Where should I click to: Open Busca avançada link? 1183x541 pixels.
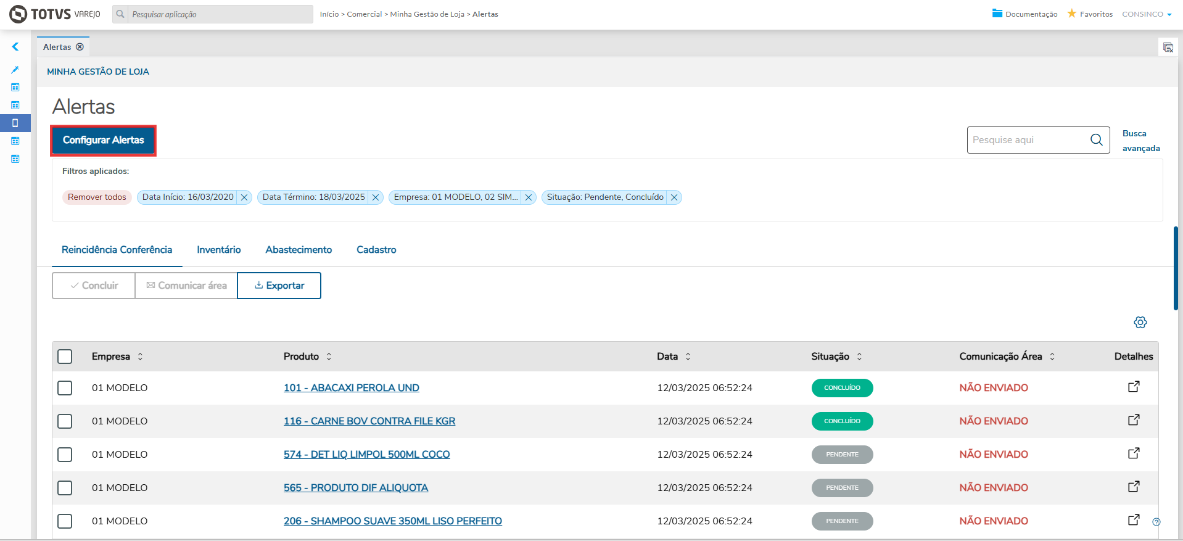(1141, 141)
